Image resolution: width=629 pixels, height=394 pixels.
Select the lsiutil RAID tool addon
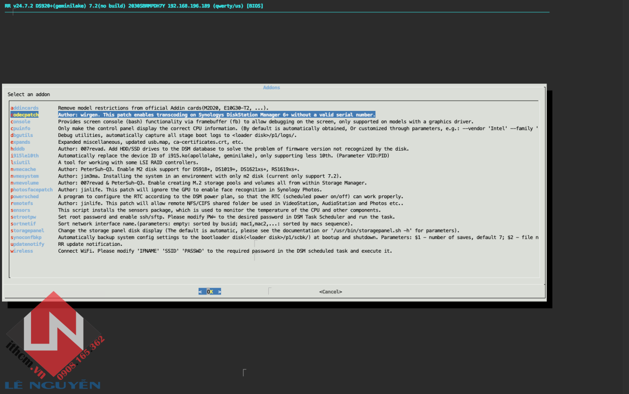pyautogui.click(x=21, y=162)
